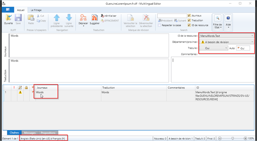The image size is (257, 141).
Task: Enable Respecter la casse checkbox
Action: (159, 25)
